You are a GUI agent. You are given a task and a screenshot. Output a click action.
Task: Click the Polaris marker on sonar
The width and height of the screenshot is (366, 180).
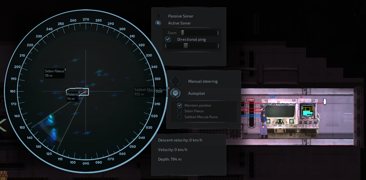coord(73,96)
